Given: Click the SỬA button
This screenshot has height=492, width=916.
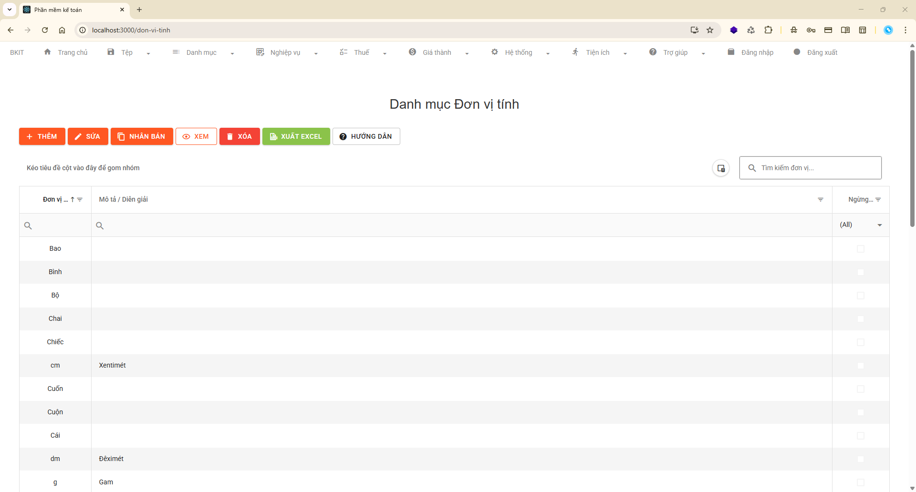Looking at the screenshot, I should pos(88,136).
